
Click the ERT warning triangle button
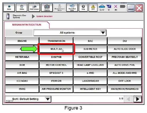pos(93,8)
